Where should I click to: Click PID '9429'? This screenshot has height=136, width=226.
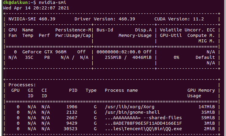point(72,123)
